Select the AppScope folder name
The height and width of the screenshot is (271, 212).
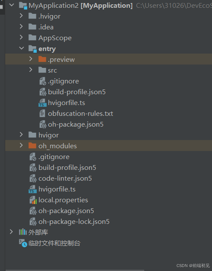[x=55, y=38]
